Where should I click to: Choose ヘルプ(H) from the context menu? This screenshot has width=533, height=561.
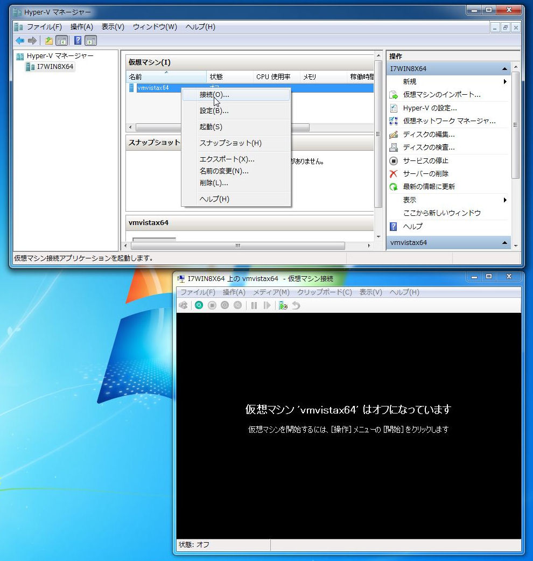(x=236, y=199)
